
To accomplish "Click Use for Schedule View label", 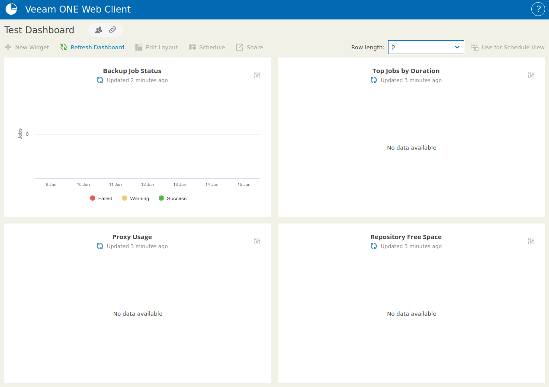I will tap(513, 47).
